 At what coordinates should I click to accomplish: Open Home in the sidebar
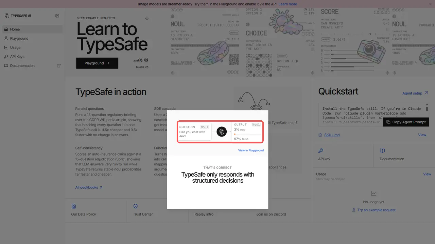click(32, 29)
